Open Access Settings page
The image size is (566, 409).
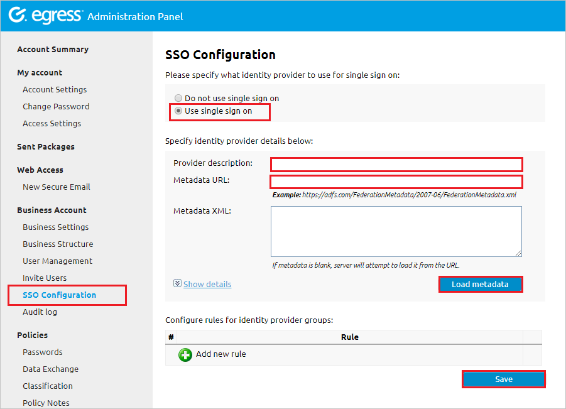point(52,124)
